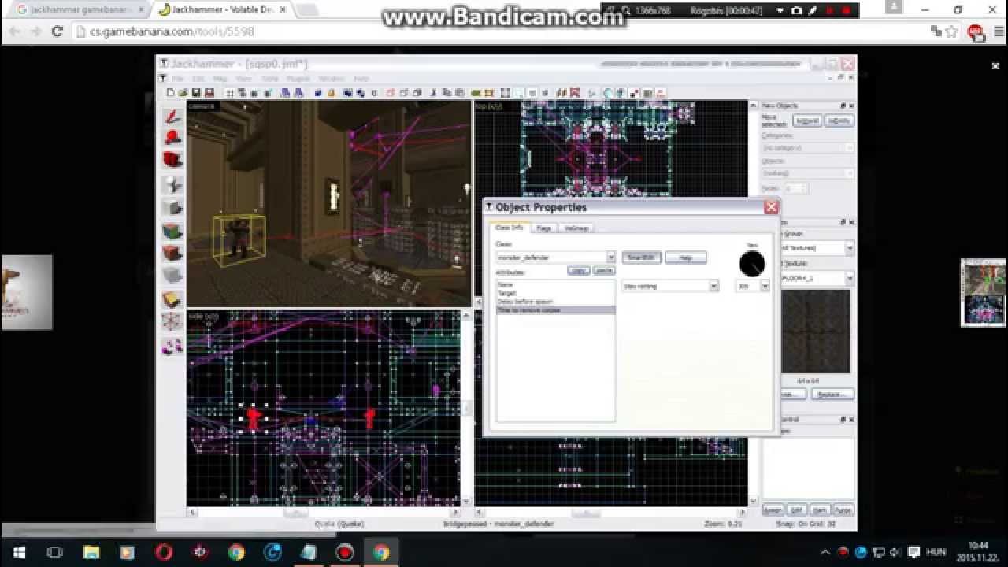Select the red Magnify tool in sidebar
The image size is (1008, 567).
point(172,139)
